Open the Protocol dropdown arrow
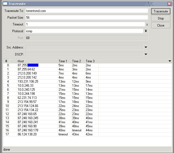This screenshot has width=174, height=153. pyautogui.click(x=146, y=31)
